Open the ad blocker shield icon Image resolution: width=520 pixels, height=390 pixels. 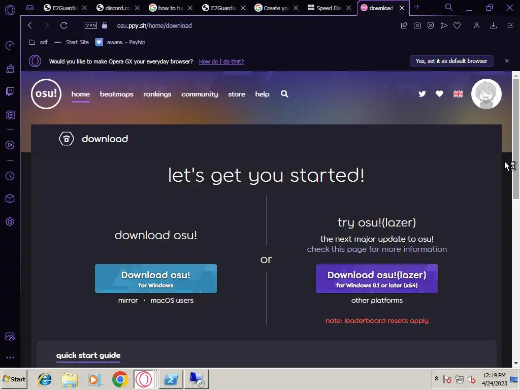coord(431,25)
